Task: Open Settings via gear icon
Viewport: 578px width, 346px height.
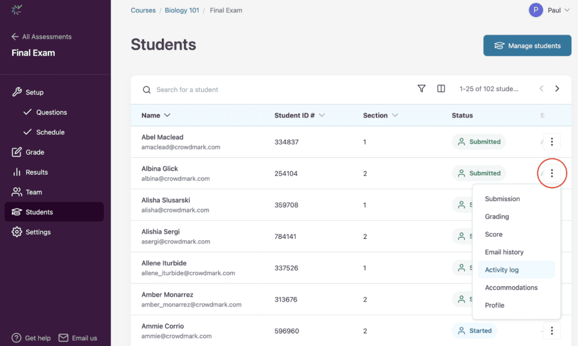Action: (16, 232)
